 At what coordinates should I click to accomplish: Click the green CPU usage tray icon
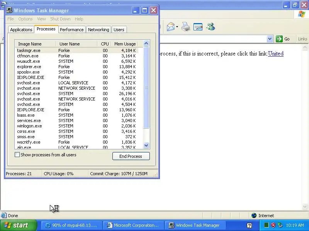tap(266, 225)
